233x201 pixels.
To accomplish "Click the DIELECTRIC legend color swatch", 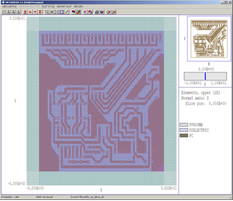I will click(x=184, y=130).
